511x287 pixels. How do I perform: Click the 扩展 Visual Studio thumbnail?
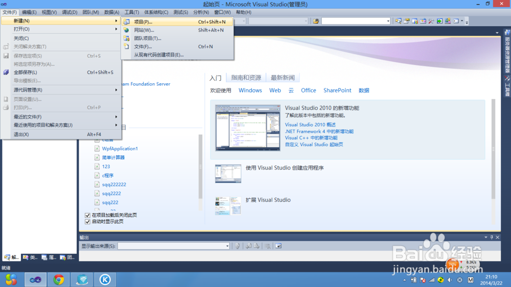228,206
